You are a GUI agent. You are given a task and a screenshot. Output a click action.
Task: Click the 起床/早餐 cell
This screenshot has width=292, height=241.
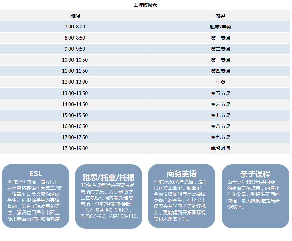click(x=220, y=27)
